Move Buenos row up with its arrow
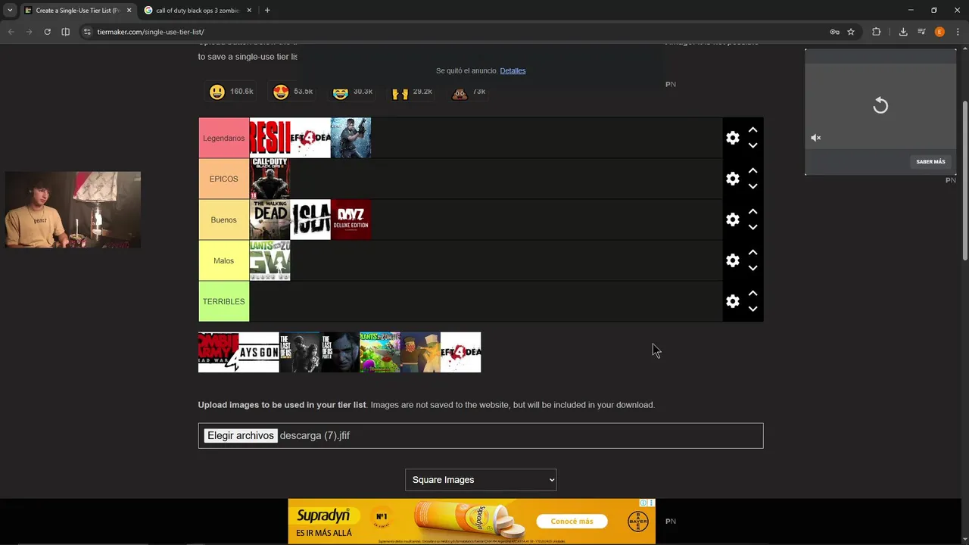 click(x=752, y=212)
